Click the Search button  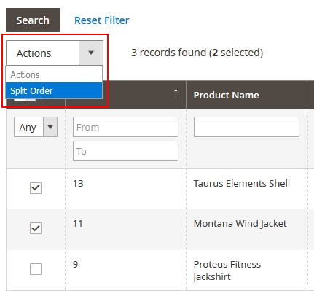[33, 20]
